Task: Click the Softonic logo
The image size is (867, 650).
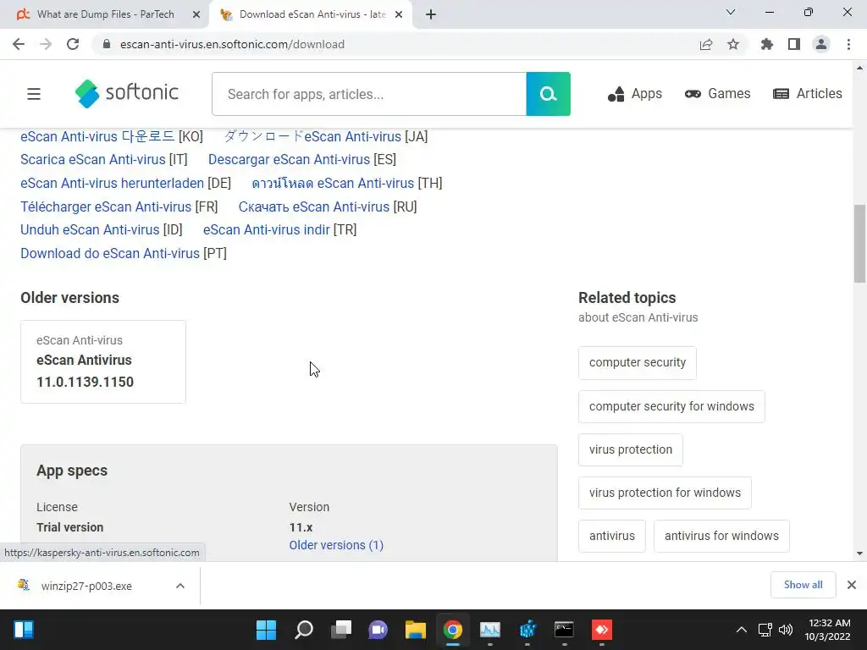Action: [127, 93]
